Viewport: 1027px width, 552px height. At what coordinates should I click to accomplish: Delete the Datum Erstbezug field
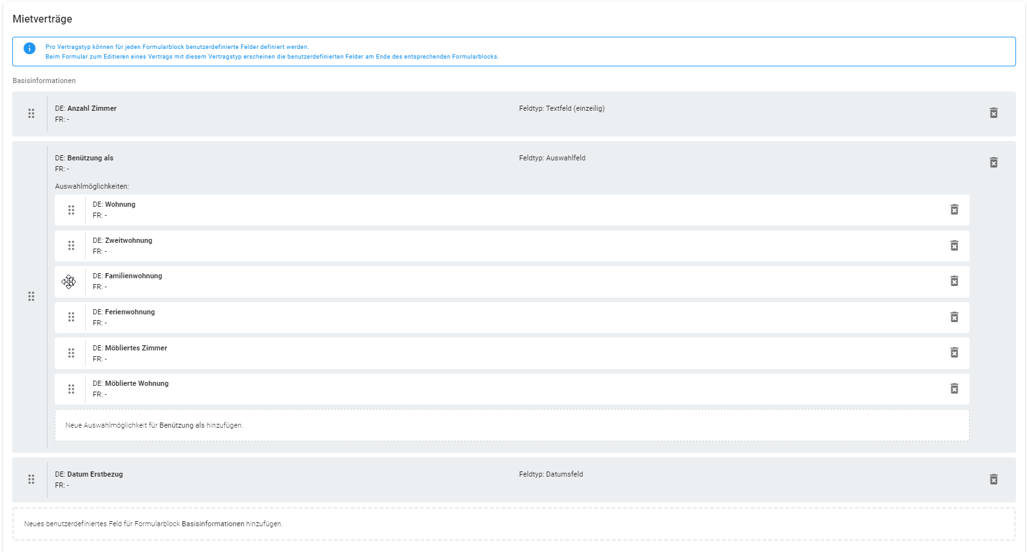(x=993, y=479)
